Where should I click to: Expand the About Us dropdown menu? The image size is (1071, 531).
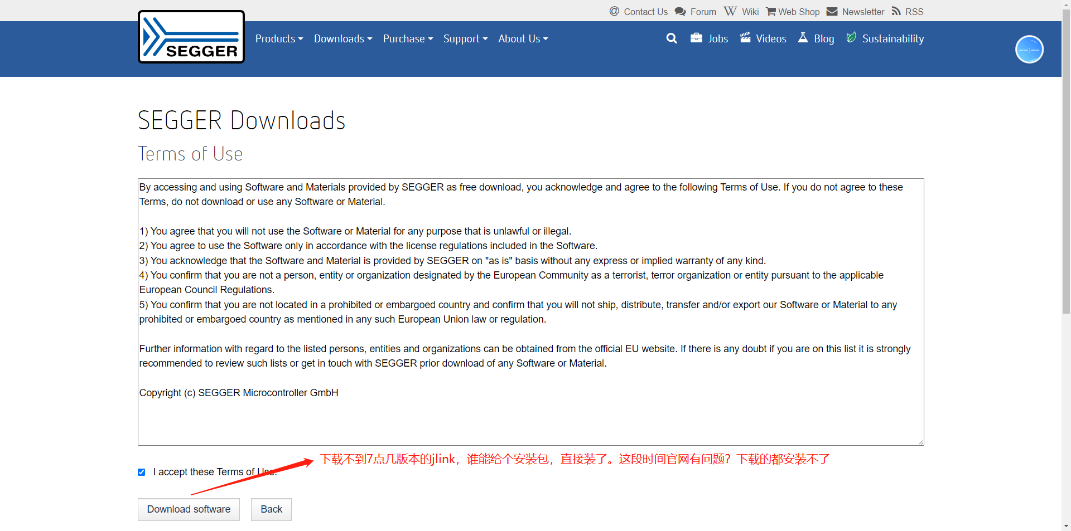click(x=523, y=38)
